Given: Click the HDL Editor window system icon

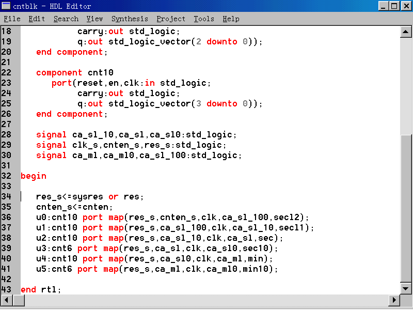Looking at the screenshot, I should (x=6, y=6).
